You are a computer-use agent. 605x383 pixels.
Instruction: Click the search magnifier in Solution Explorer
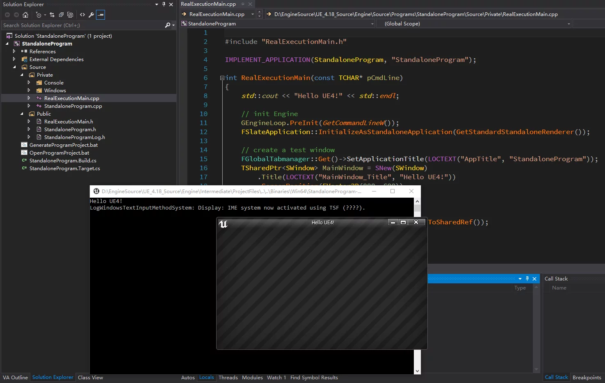(167, 25)
